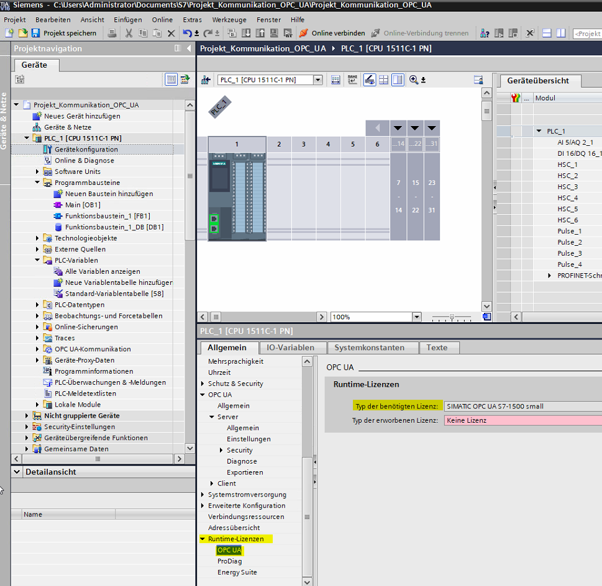The width and height of the screenshot is (602, 586).
Task: Open an existing project via the folder icon
Action: pyautogui.click(x=22, y=34)
